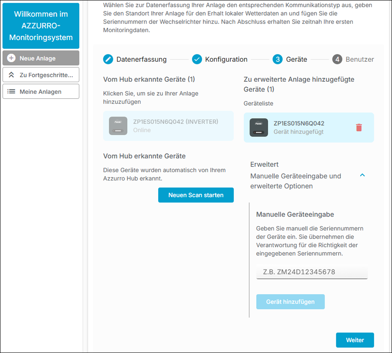Collapse the Erweitert section chevron
392x353 pixels.
click(362, 175)
